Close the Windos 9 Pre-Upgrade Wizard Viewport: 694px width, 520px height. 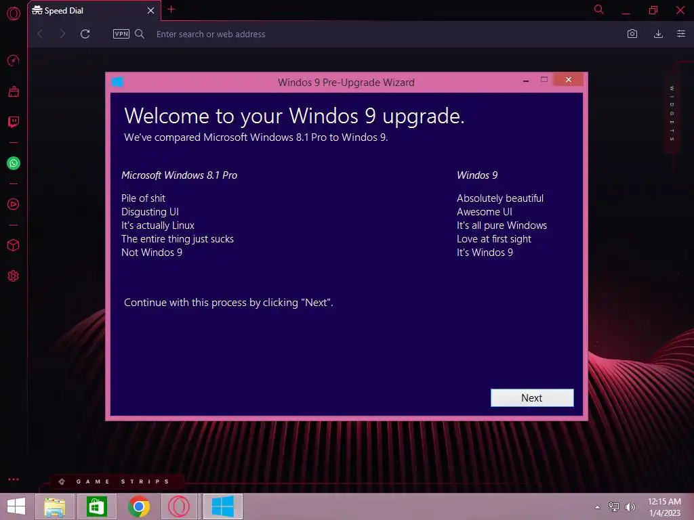(569, 80)
